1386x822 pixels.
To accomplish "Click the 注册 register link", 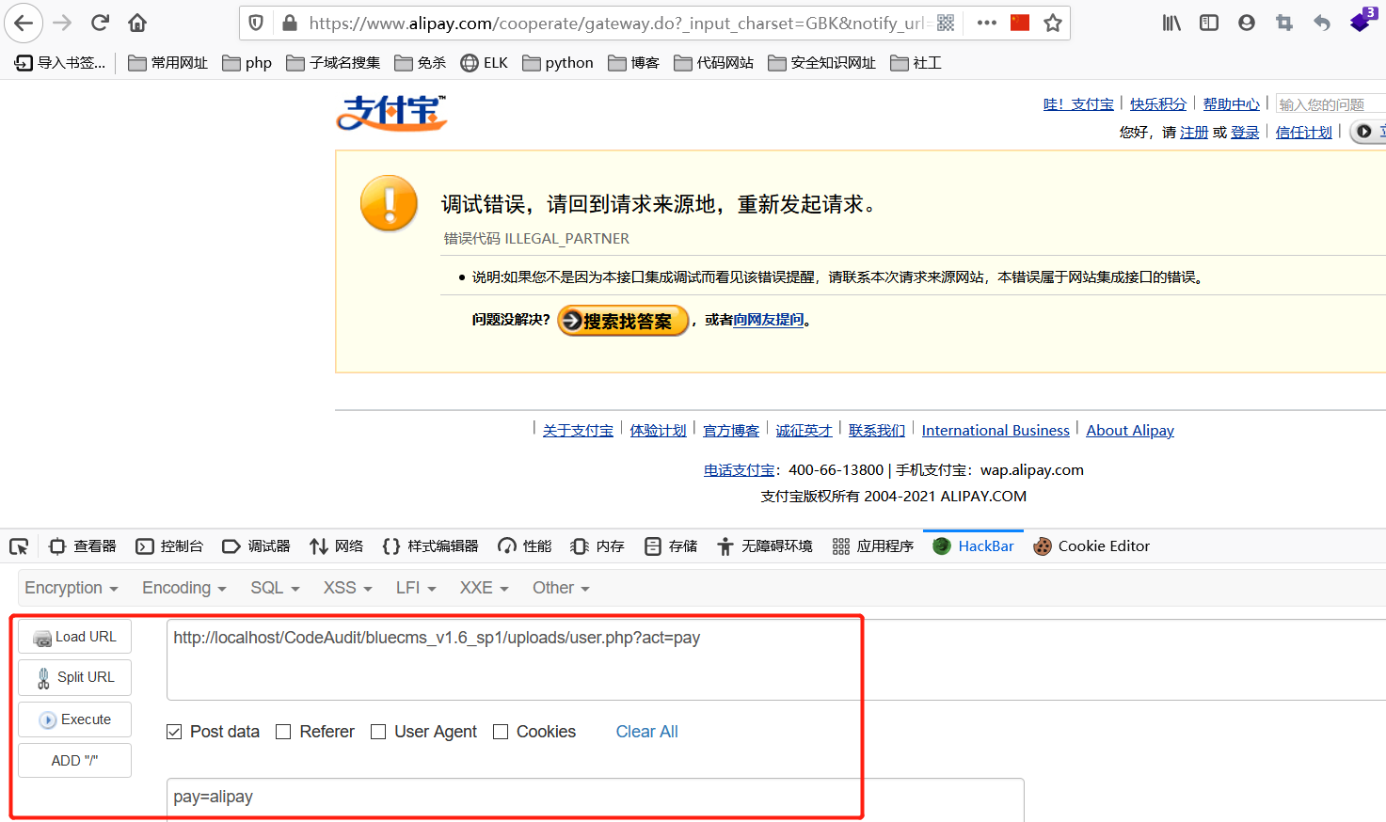I will 1194,133.
